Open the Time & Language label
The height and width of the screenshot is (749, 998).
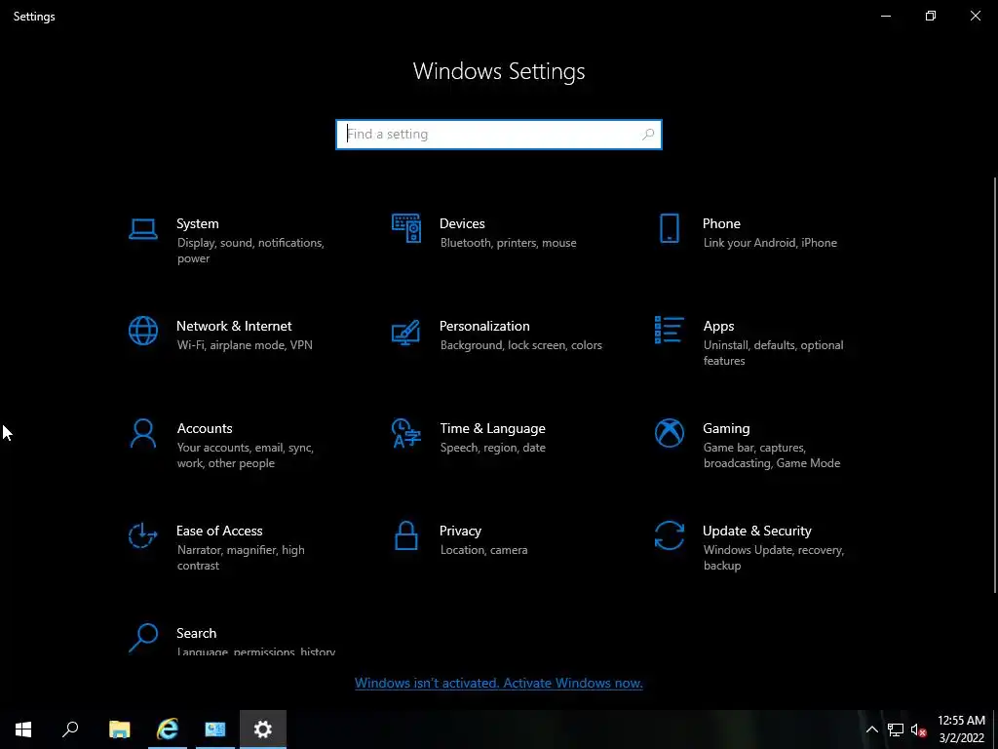[492, 429]
